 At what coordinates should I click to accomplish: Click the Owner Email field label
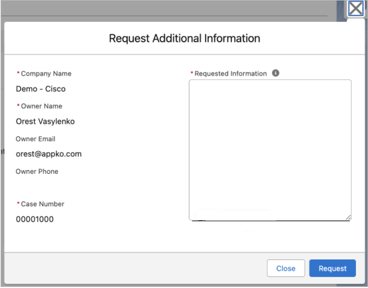[35, 139]
